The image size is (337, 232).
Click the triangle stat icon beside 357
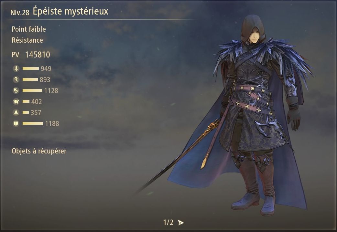pos(16,112)
